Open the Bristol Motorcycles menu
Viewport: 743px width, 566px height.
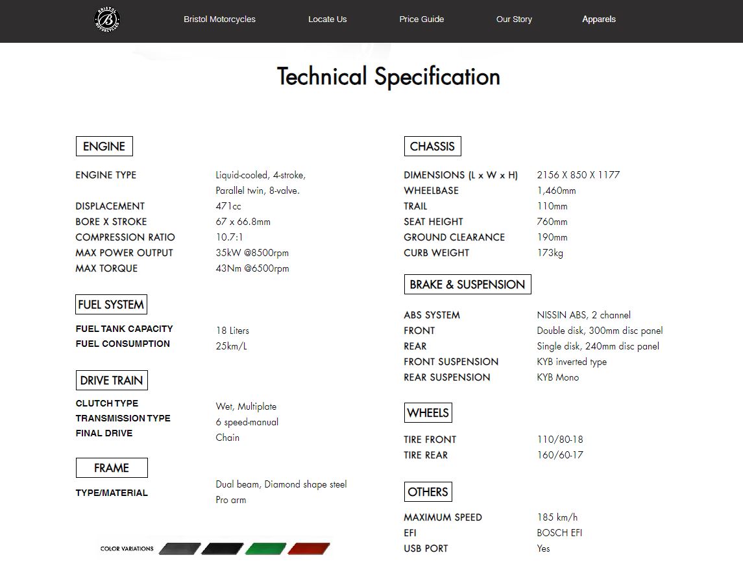[219, 19]
